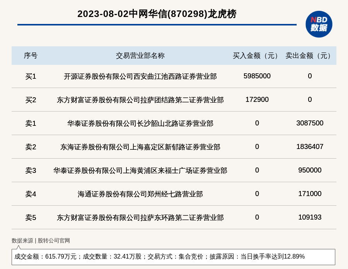This screenshot has height=269, width=348.
Task: Select the sell amount 109193
Action: tap(310, 217)
